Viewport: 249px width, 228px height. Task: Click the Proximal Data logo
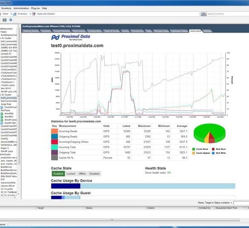coord(71,37)
